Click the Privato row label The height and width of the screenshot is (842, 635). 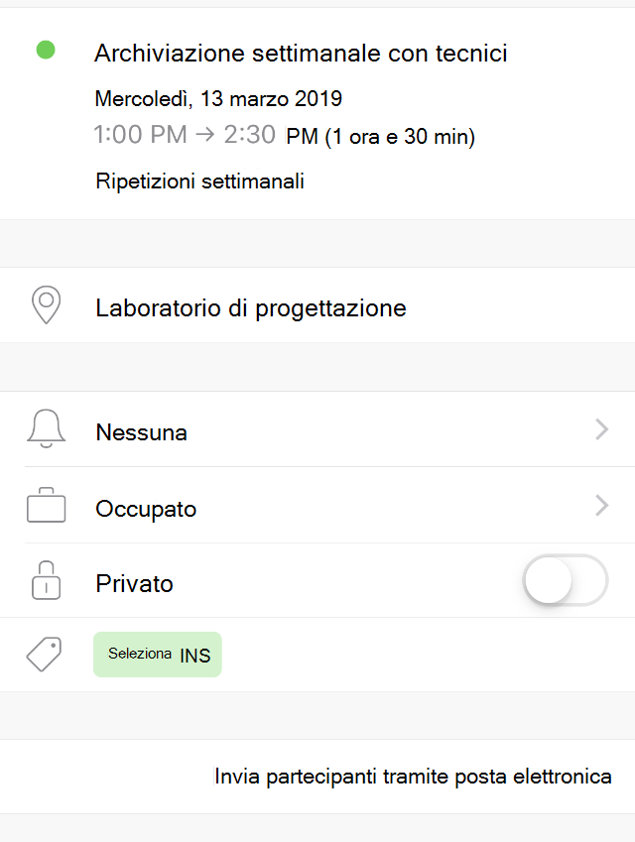[134, 584]
